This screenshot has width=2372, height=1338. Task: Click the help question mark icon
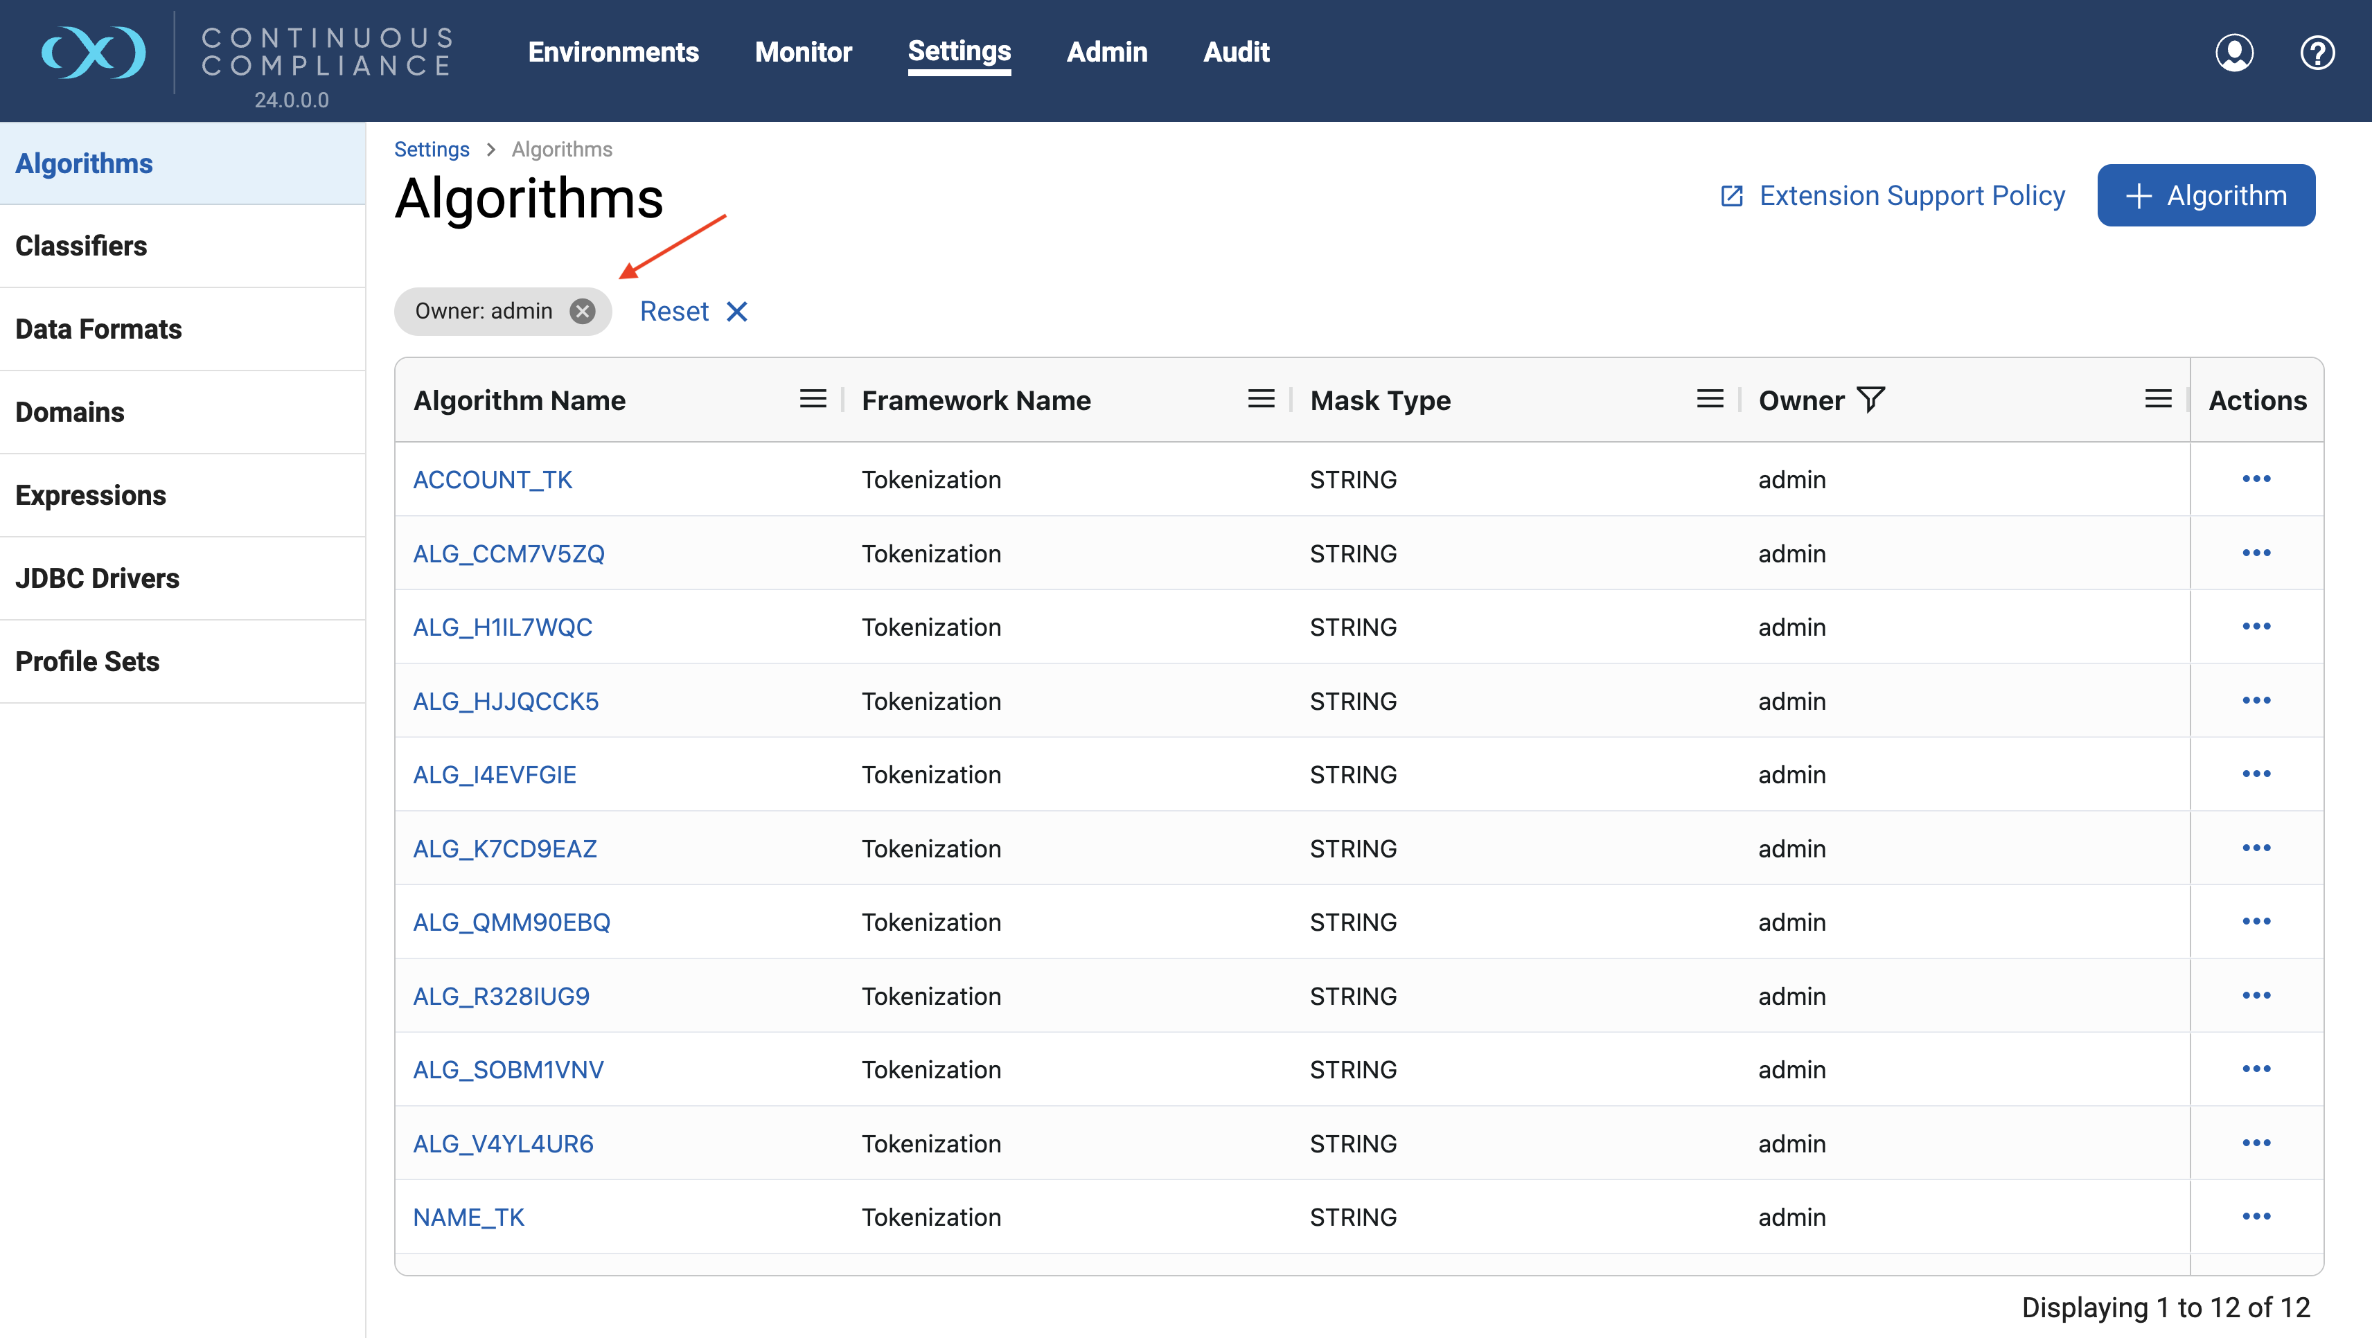tap(2317, 53)
